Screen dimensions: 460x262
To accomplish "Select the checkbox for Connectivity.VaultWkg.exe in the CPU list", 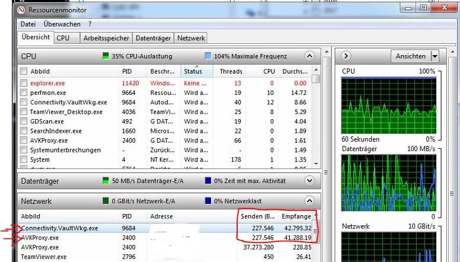I will [24, 103].
